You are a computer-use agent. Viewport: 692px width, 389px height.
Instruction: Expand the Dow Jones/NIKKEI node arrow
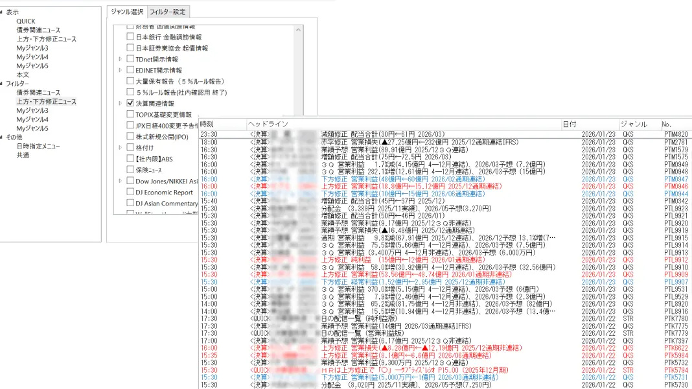pos(120,181)
